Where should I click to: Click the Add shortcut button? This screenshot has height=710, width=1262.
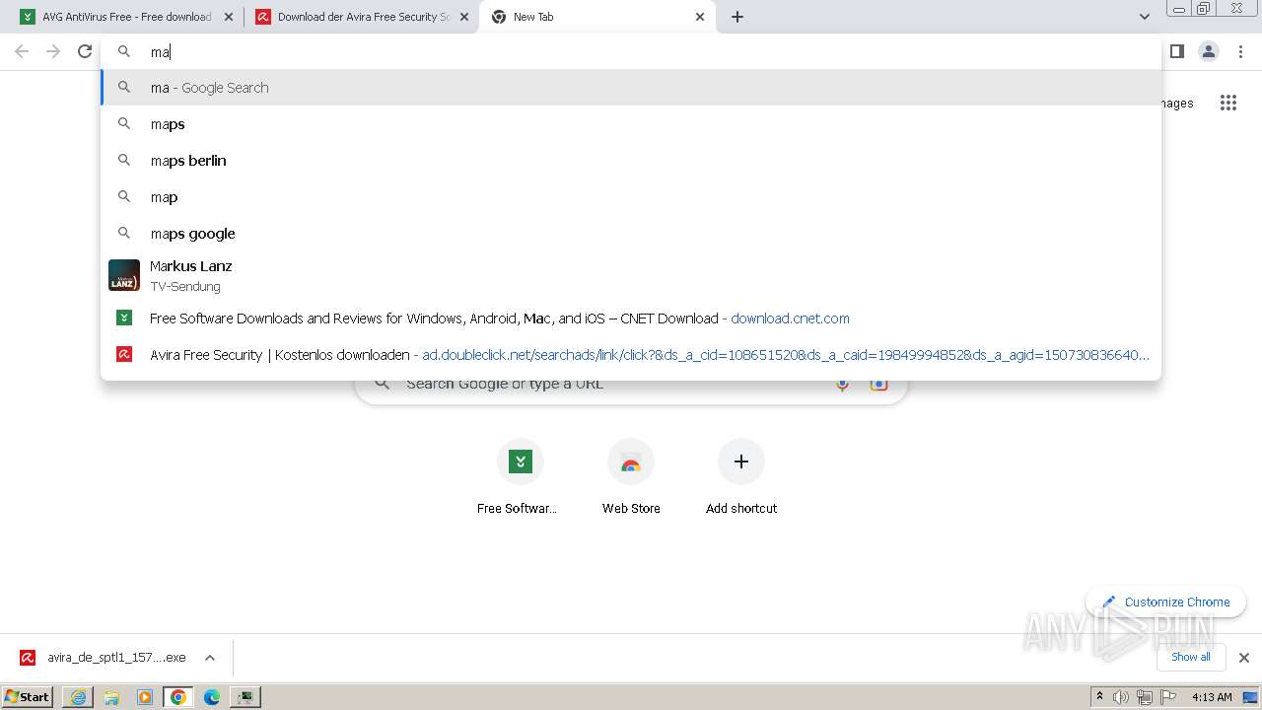(x=741, y=477)
